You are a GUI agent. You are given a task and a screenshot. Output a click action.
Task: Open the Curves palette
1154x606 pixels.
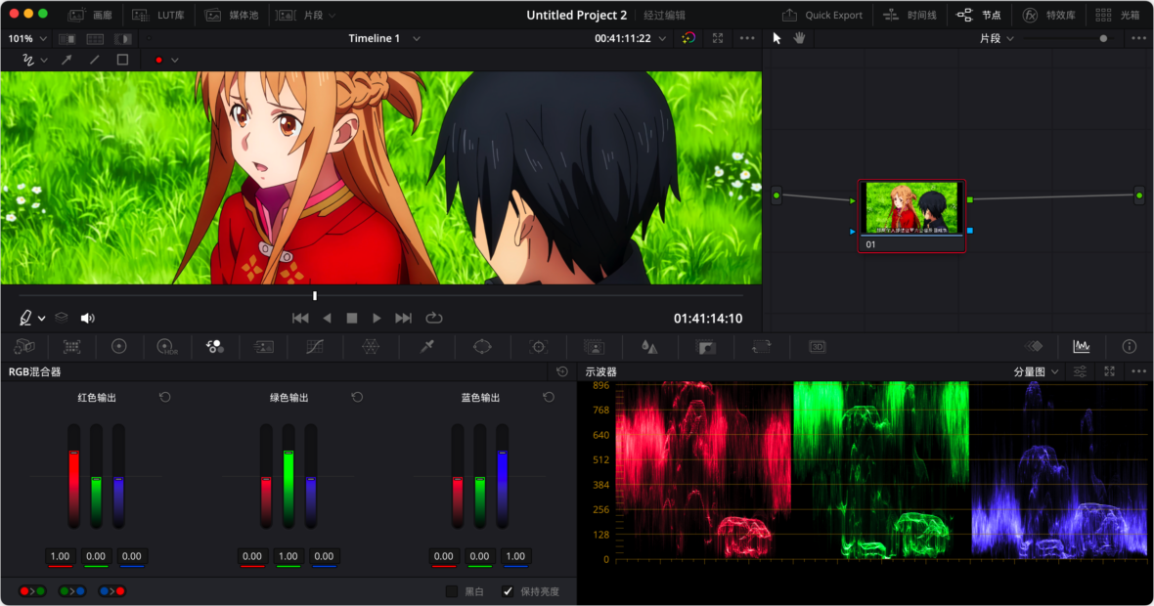tap(315, 347)
